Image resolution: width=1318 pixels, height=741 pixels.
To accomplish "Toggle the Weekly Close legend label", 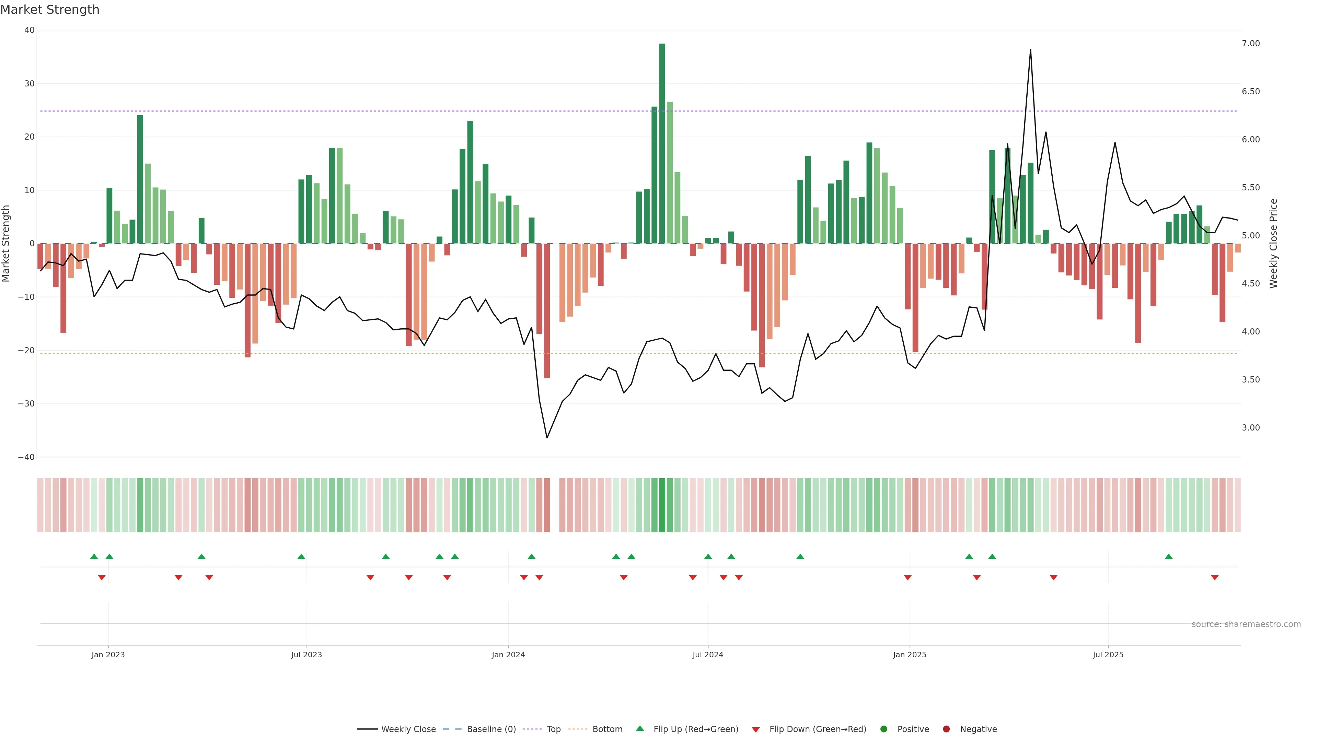I will click(408, 729).
